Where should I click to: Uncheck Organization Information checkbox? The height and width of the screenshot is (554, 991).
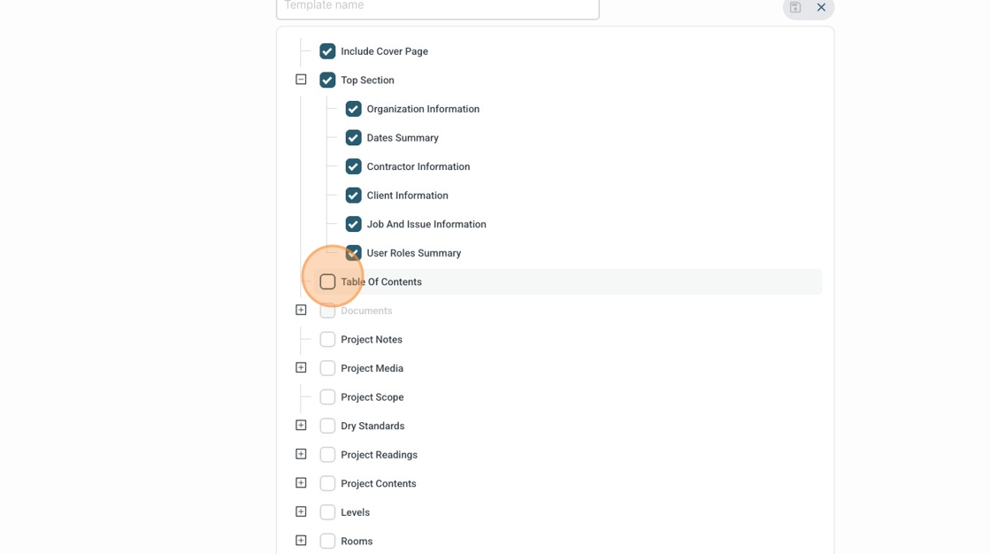coord(353,109)
